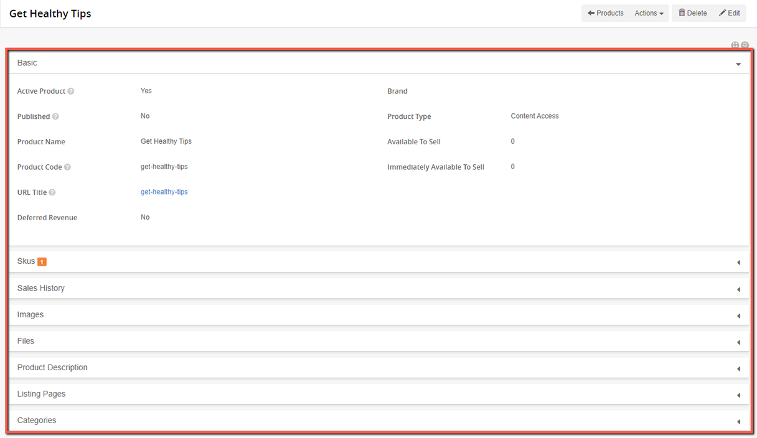
Task: Click the Product Type value Content Access
Action: 535,116
